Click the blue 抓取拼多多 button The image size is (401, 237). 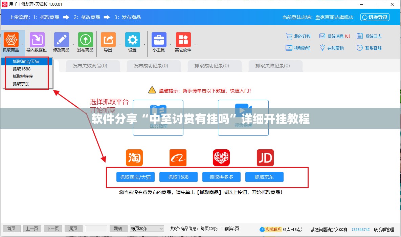coord(221,177)
